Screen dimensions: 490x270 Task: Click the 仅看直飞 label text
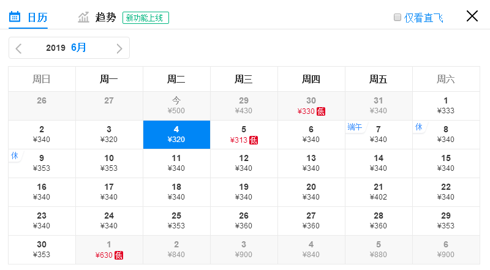pyautogui.click(x=423, y=18)
